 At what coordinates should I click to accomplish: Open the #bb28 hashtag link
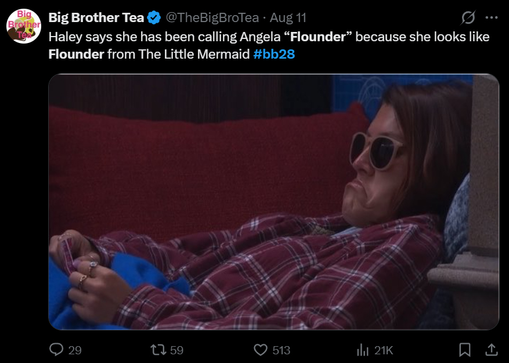tap(274, 54)
